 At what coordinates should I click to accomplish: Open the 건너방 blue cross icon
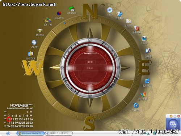(34, 44)
